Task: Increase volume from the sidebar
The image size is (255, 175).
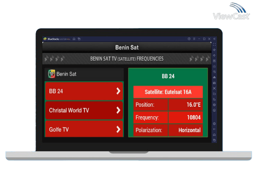Action: coord(214,50)
